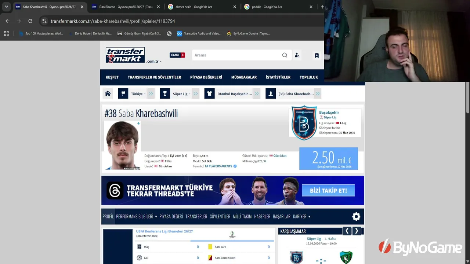
Task: Click the BİZİ TAKİP ET! banner button
Action: [x=328, y=190]
